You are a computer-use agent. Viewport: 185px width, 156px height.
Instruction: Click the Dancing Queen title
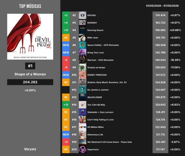(x=95, y=30)
